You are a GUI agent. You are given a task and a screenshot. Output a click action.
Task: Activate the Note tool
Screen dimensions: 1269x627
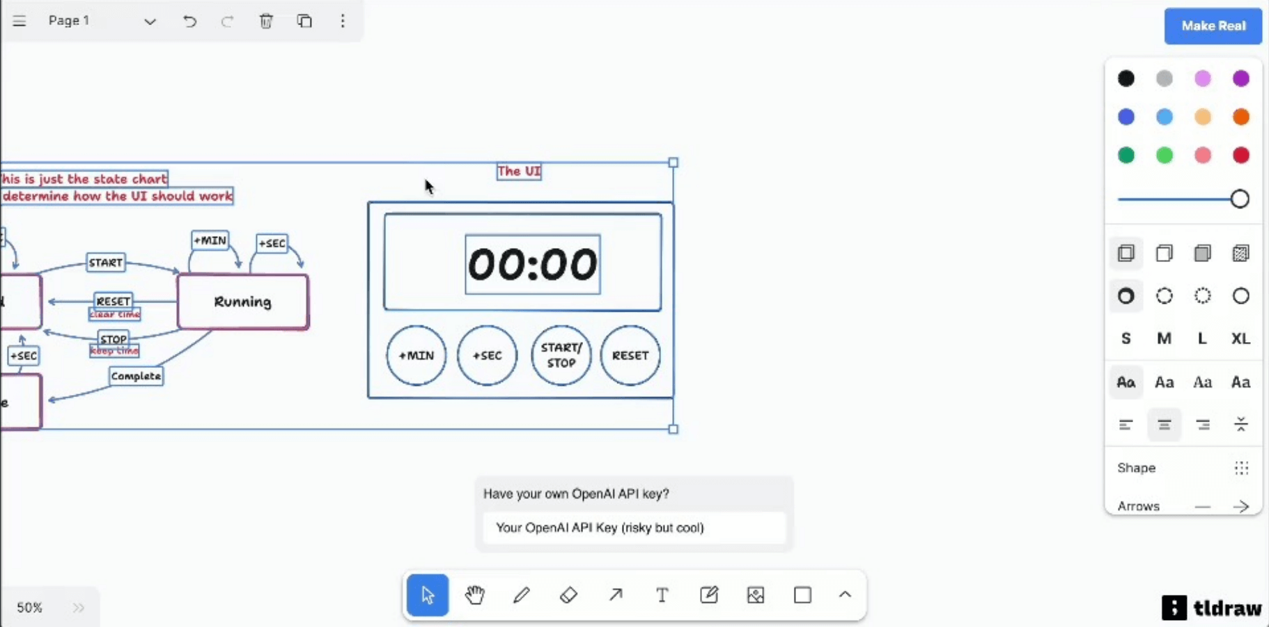(x=709, y=595)
